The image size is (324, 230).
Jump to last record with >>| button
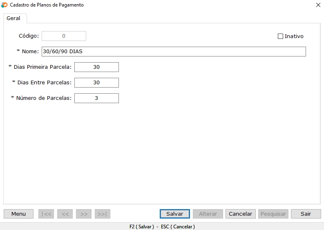coord(103,214)
